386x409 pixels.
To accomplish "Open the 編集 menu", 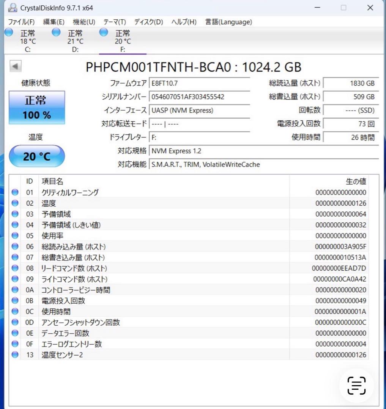I will click(x=54, y=22).
